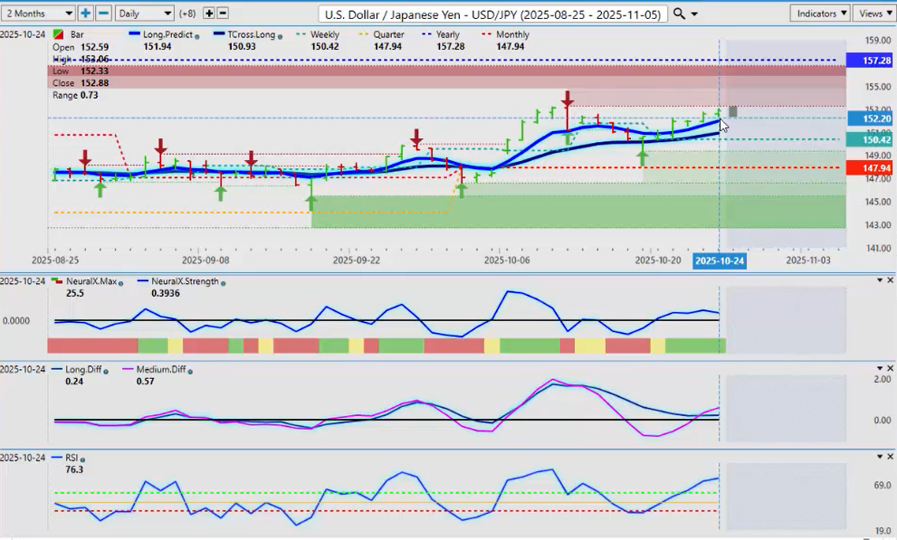
Task: Click the Bar color swatch in legend
Action: coord(58,35)
